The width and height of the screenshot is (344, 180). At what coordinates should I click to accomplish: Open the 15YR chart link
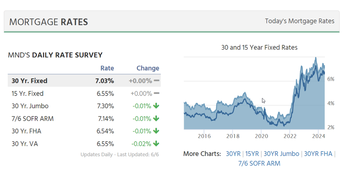(252, 154)
